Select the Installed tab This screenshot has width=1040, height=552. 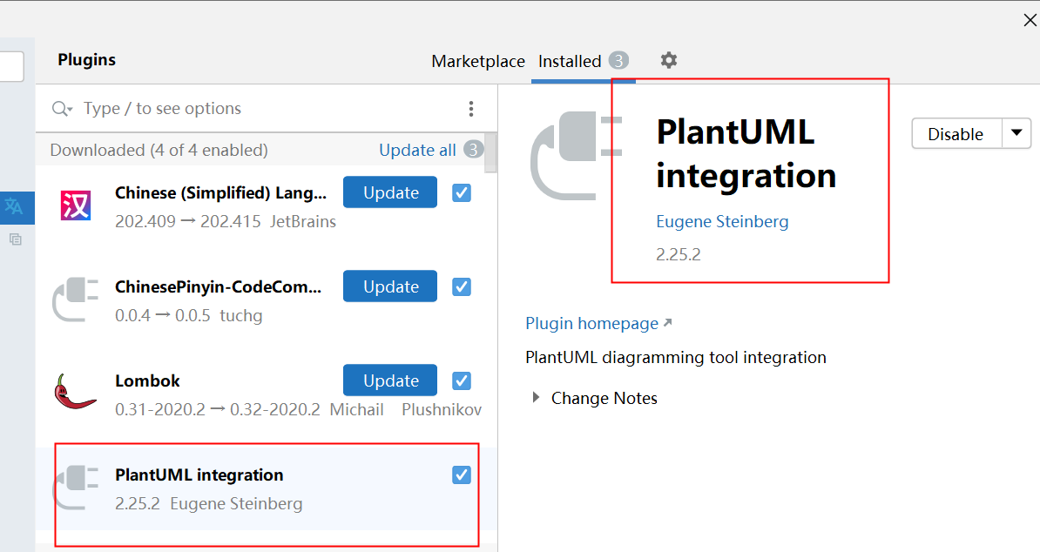(x=570, y=62)
